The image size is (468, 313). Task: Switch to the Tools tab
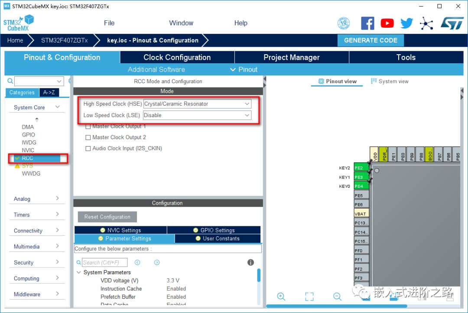tap(406, 57)
